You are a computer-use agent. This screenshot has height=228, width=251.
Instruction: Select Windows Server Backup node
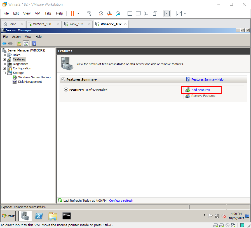(x=34, y=77)
